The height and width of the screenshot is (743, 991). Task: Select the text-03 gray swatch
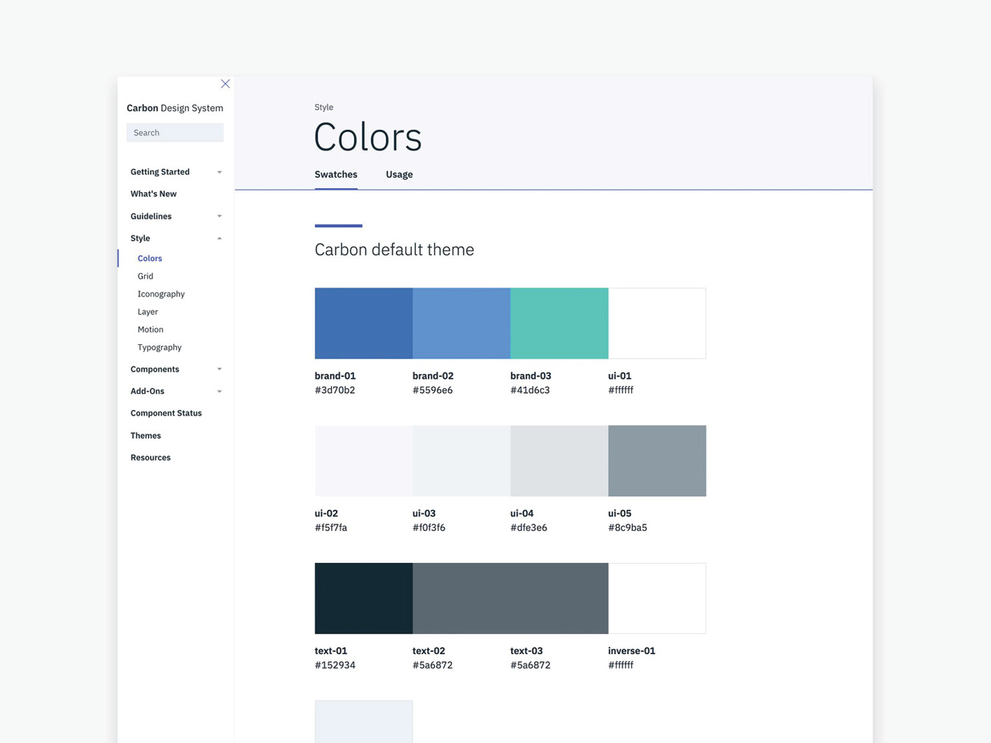tap(559, 598)
